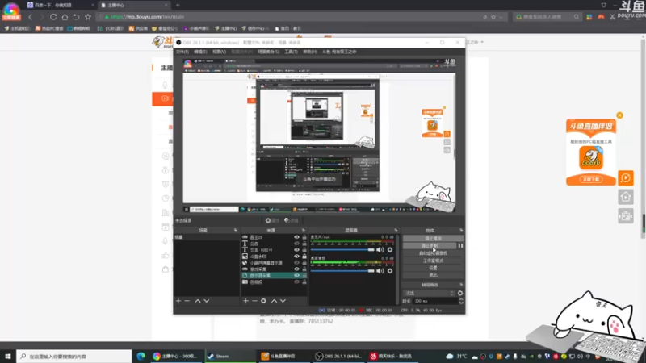Add a new source with plus icon in Sources panel
The height and width of the screenshot is (363, 646).
click(x=245, y=301)
